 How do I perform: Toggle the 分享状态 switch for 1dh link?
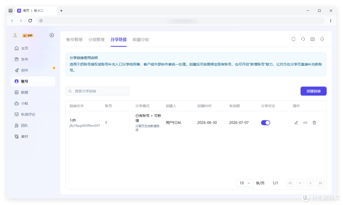[x=266, y=123]
